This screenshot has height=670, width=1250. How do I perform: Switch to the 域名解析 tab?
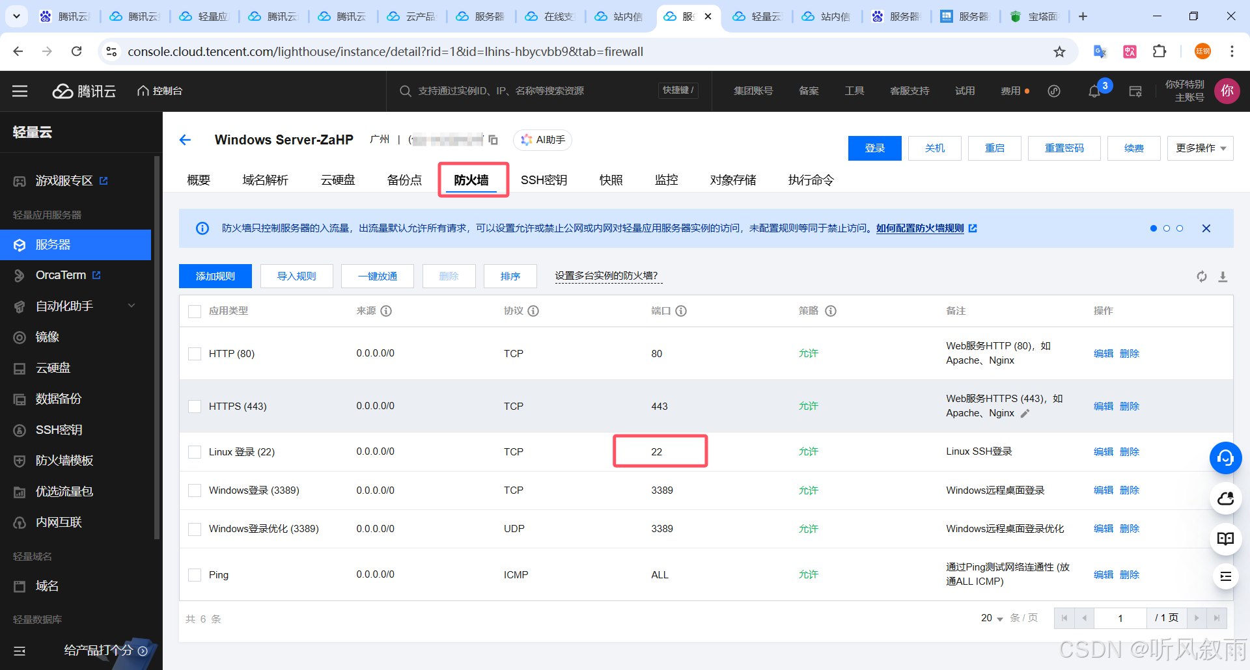pos(265,180)
